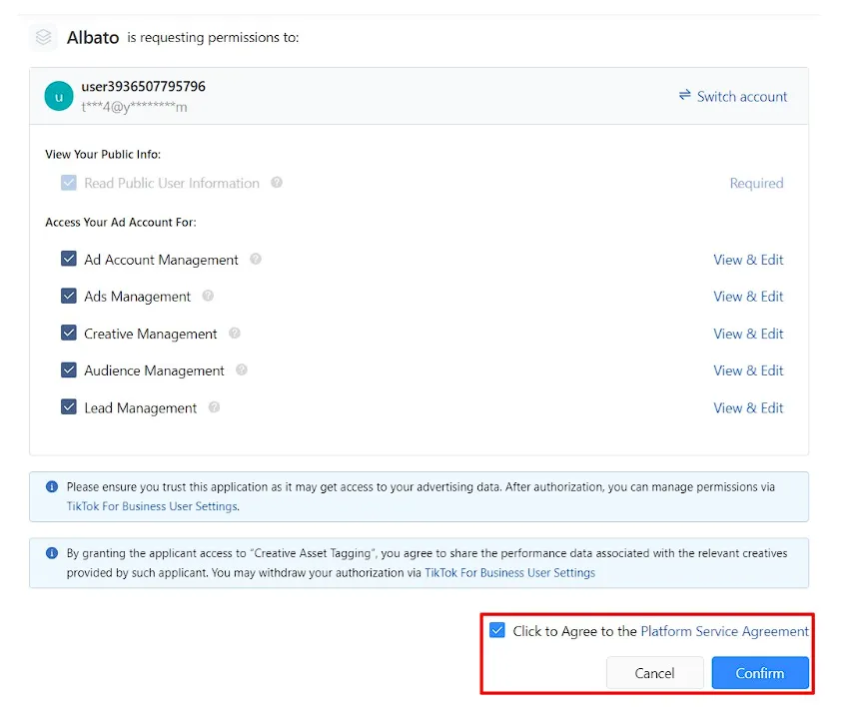This screenshot has width=841, height=712.
Task: Open help icon beside Ads Management
Action: (x=208, y=296)
